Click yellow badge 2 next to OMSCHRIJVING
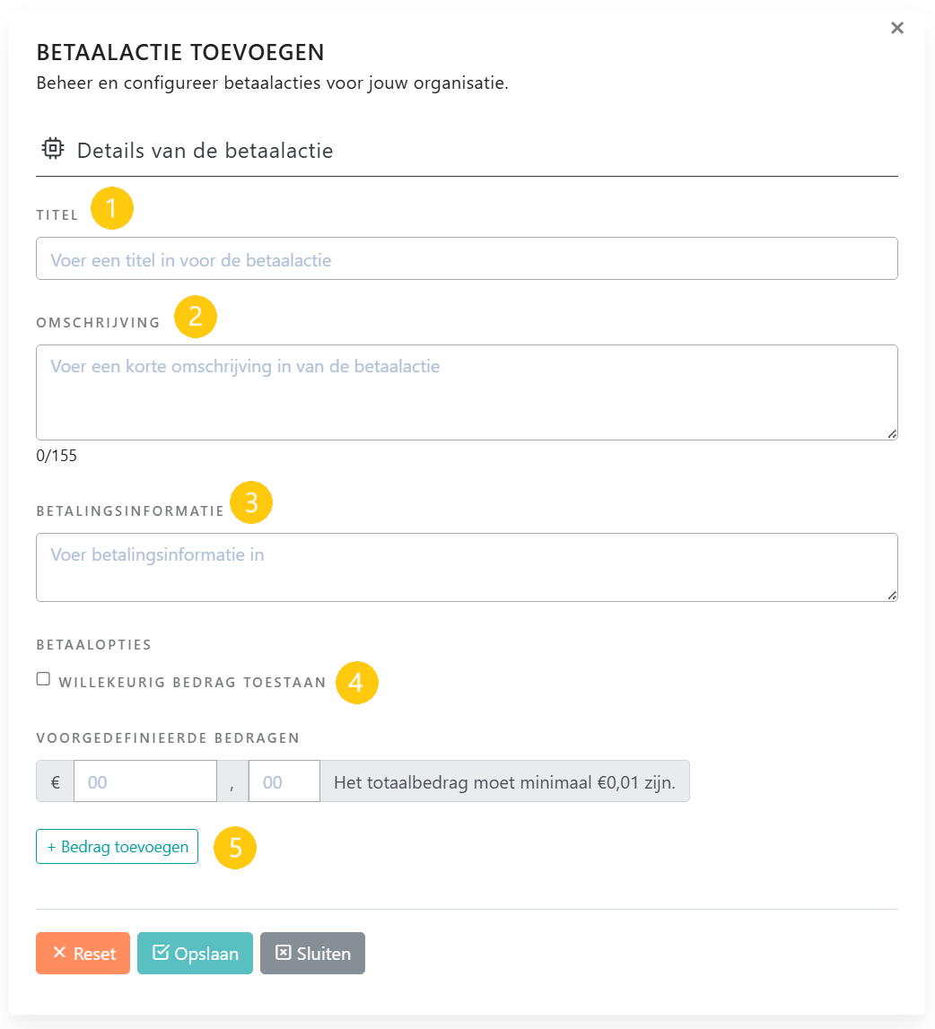The image size is (935, 1029). [196, 316]
